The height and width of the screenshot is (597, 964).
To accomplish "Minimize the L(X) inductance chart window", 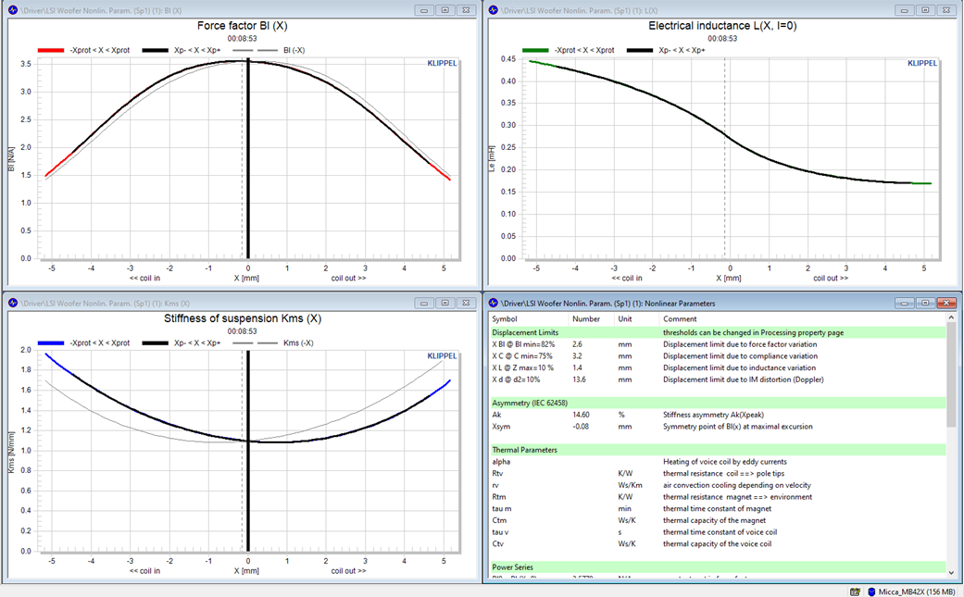I will pos(905,10).
